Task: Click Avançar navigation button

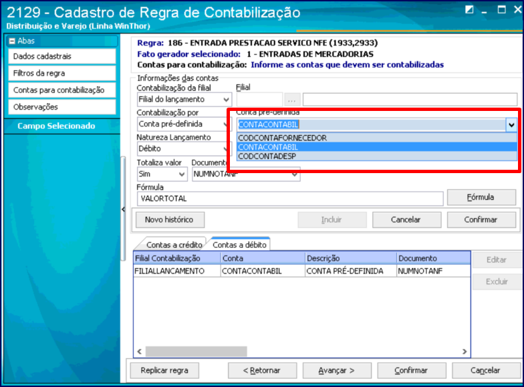Action: 337,370
